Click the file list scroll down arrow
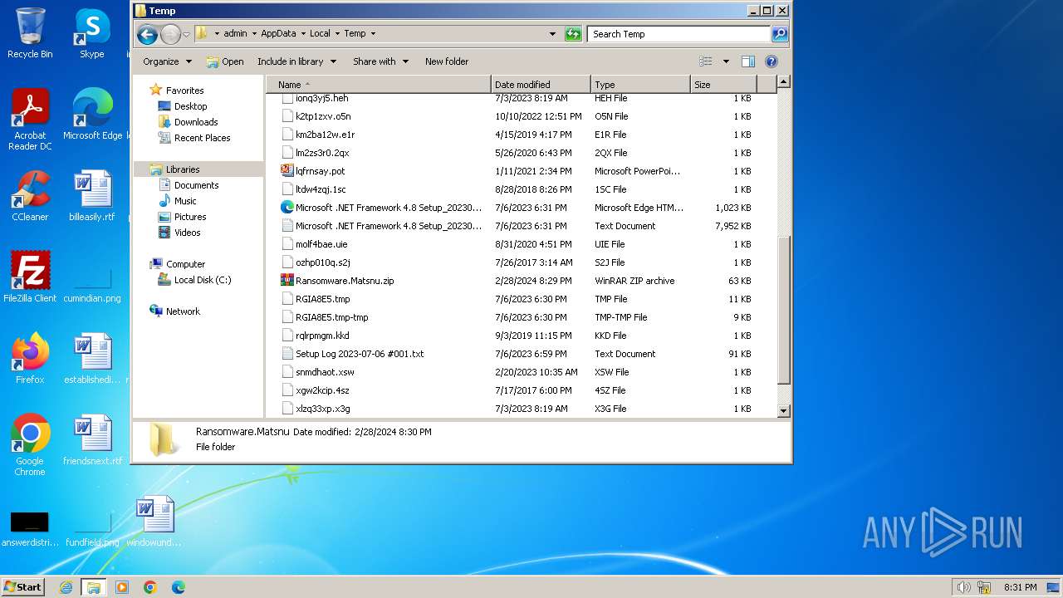 click(783, 411)
